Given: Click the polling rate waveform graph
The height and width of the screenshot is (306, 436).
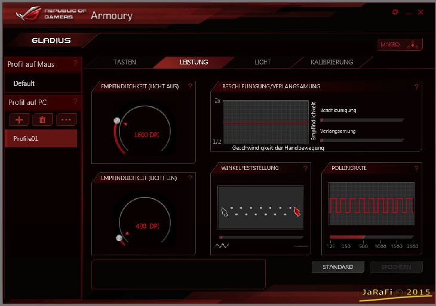Looking at the screenshot, I should (x=371, y=203).
